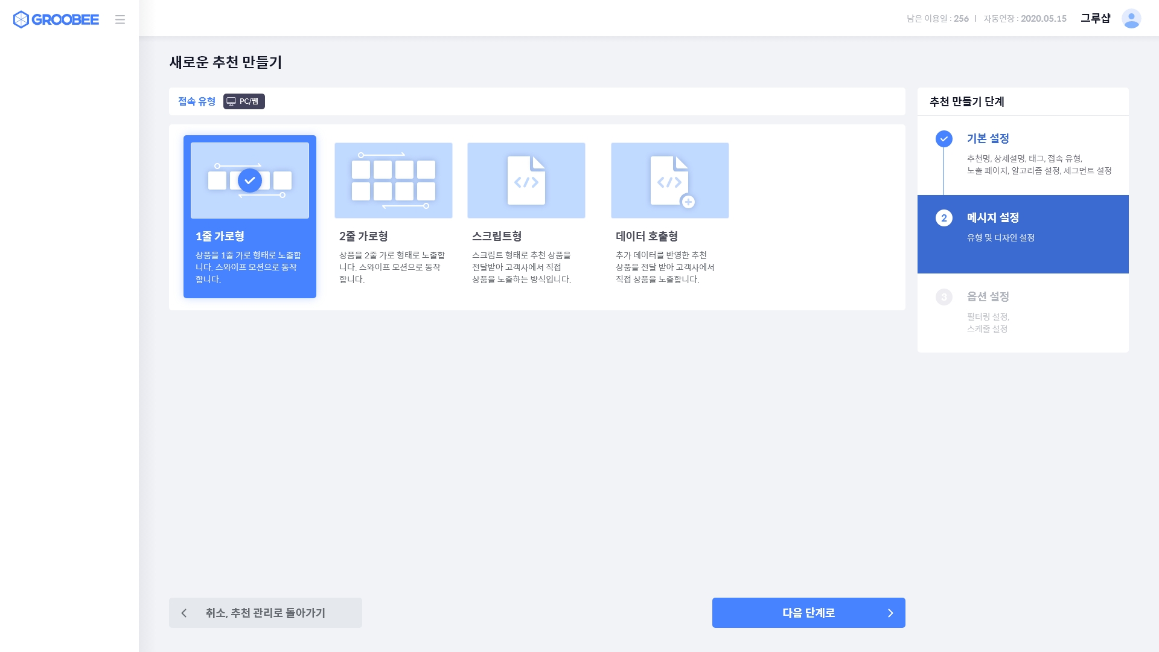
Task: Open the 메시지 설정 step
Action: tap(992, 217)
